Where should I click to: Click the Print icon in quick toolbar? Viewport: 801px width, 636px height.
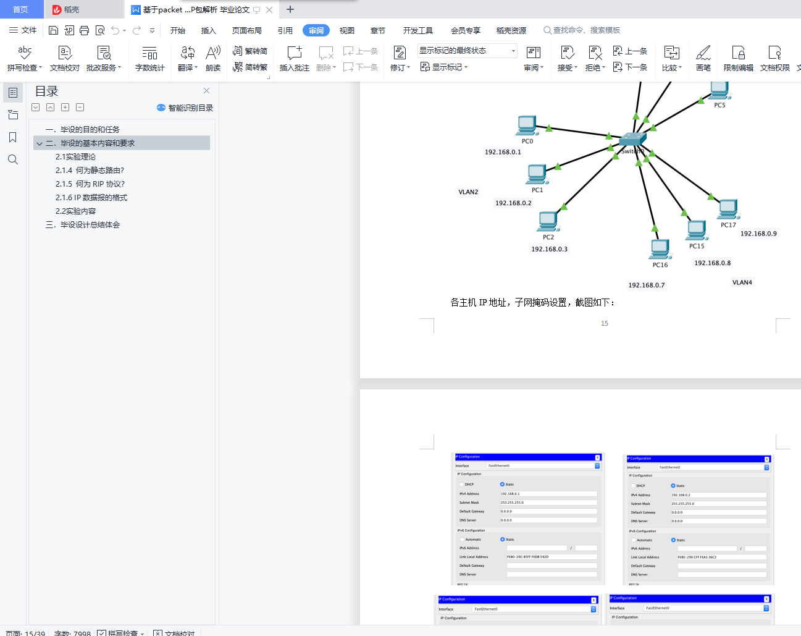point(84,30)
